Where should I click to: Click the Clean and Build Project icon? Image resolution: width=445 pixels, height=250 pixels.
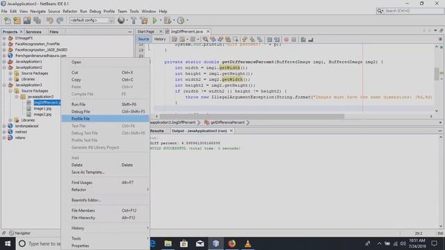[x=144, y=20]
